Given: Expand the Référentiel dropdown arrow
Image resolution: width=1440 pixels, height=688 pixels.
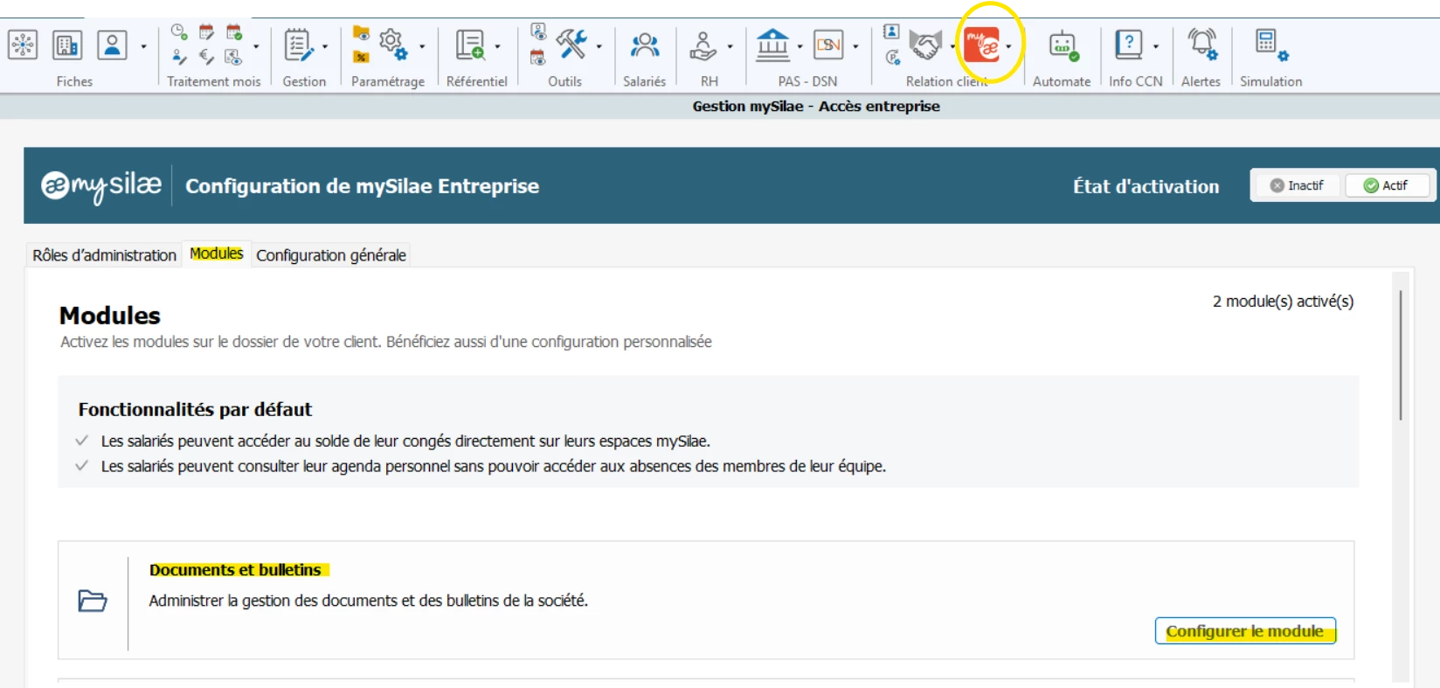Looking at the screenshot, I should [x=497, y=46].
